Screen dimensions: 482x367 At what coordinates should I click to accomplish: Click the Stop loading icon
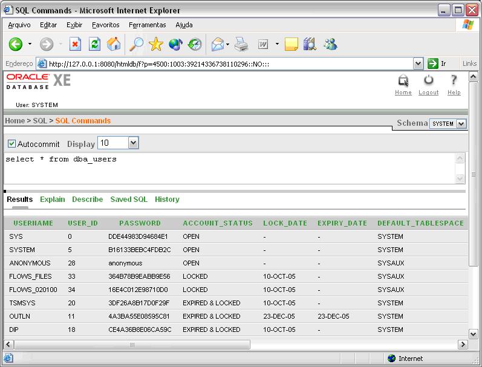[x=76, y=44]
